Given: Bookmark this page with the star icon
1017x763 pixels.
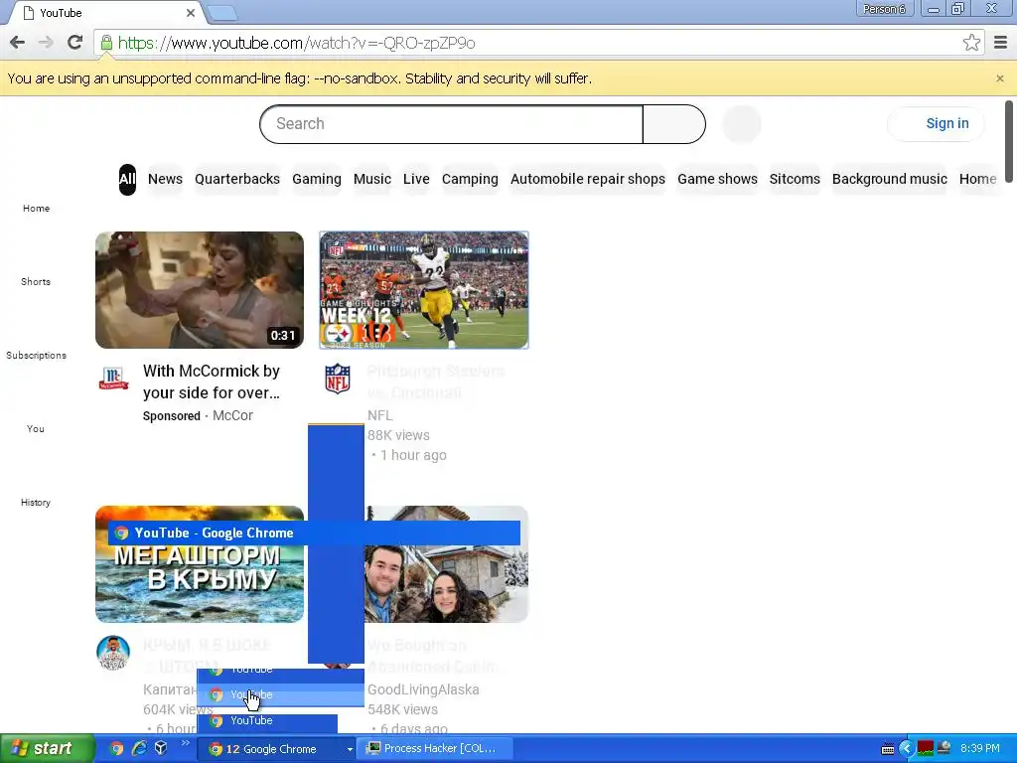Looking at the screenshot, I should tap(971, 43).
